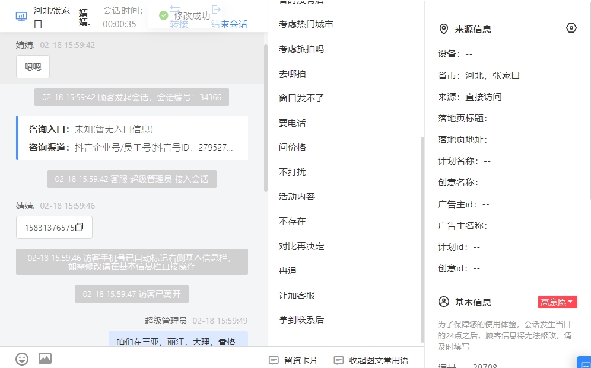The width and height of the screenshot is (591, 368).
Task: Choose the 对比再决定 quick phrase
Action: pyautogui.click(x=301, y=247)
